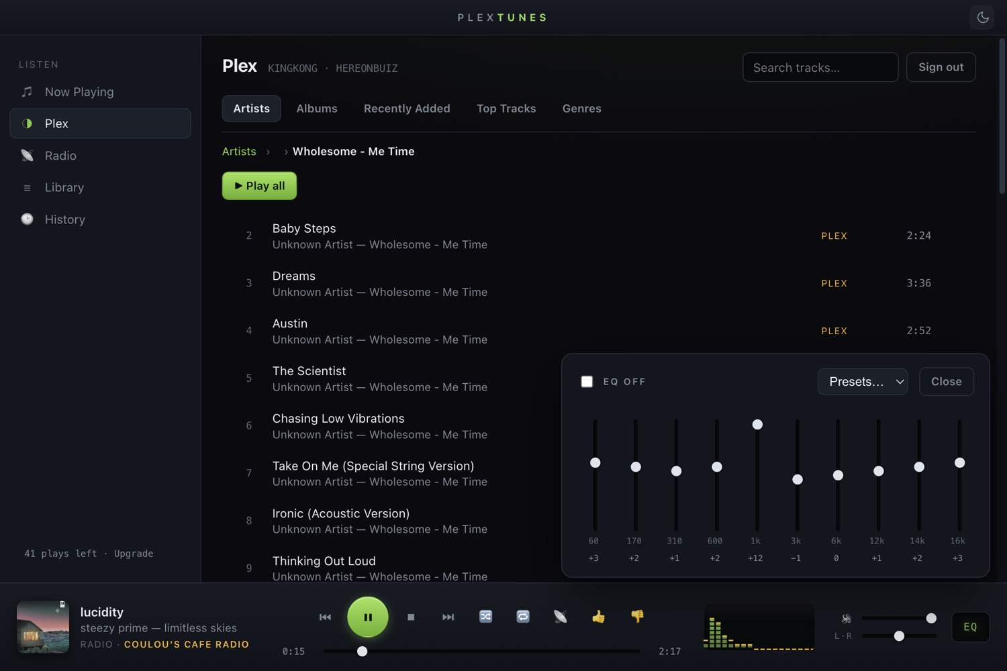Screen dimensions: 1007x671
Task: Click the L·R balance slider knob
Action: point(899,636)
